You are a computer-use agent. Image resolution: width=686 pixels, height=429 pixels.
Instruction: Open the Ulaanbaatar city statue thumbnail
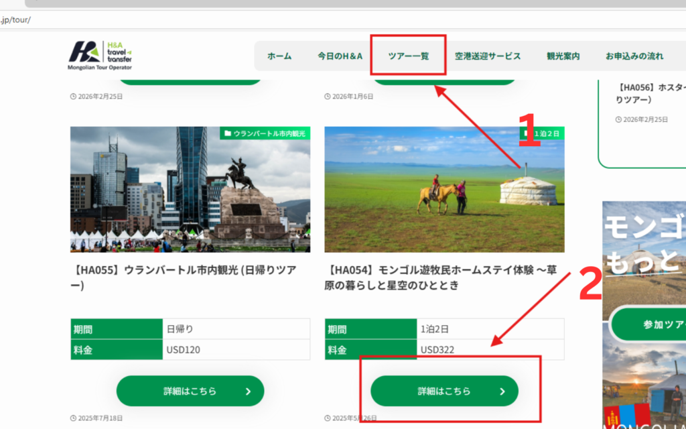click(x=190, y=190)
